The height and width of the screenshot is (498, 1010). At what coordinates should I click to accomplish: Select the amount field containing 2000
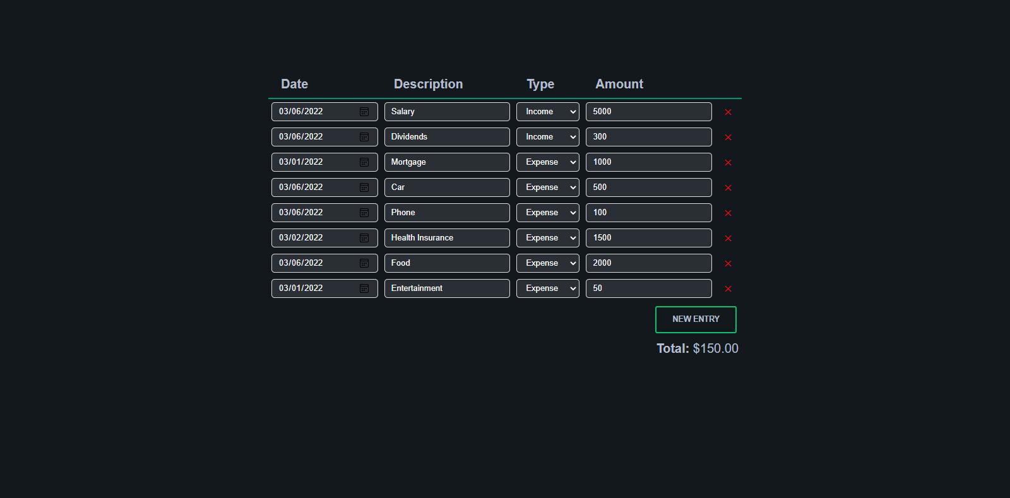(x=648, y=263)
